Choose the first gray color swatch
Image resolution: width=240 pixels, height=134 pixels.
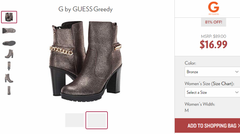pos(74,120)
